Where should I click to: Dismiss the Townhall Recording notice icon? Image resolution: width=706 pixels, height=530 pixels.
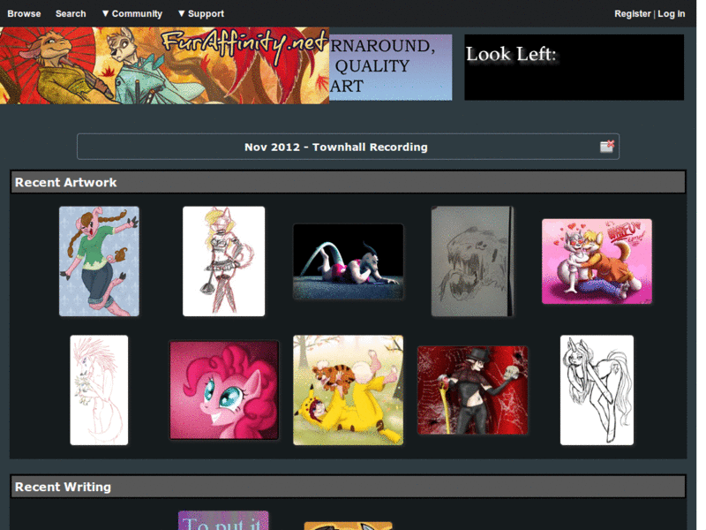point(607,147)
